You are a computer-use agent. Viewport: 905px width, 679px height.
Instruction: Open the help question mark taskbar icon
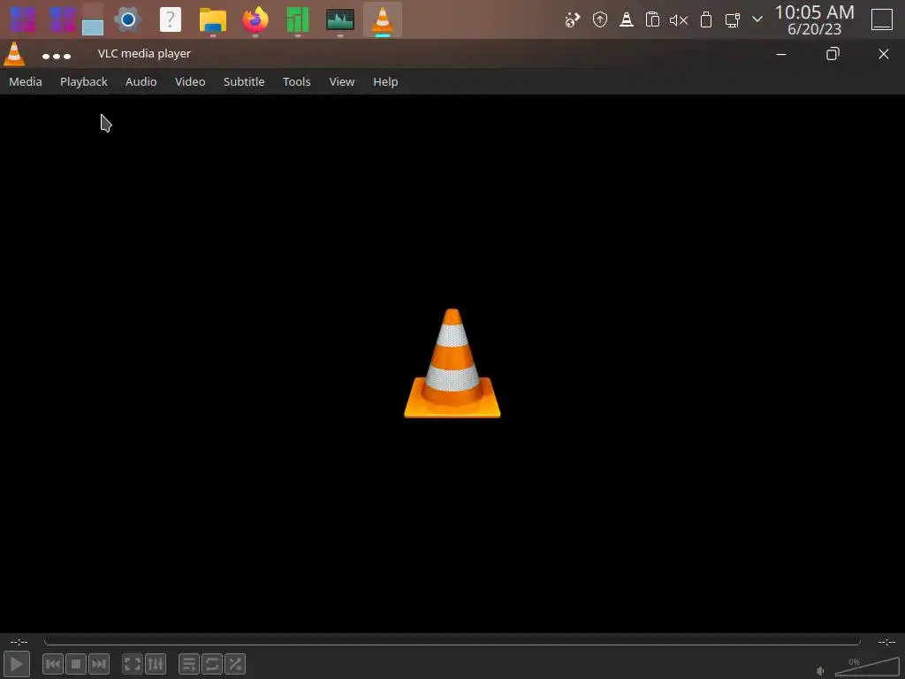click(x=171, y=19)
